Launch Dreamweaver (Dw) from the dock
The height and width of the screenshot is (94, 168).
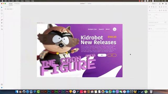pos(56,92)
